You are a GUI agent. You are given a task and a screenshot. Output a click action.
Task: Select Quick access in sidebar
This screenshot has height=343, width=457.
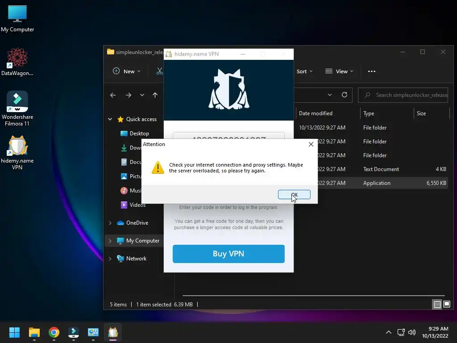[137, 119]
